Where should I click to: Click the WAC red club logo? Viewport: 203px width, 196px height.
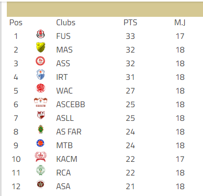click(40, 88)
